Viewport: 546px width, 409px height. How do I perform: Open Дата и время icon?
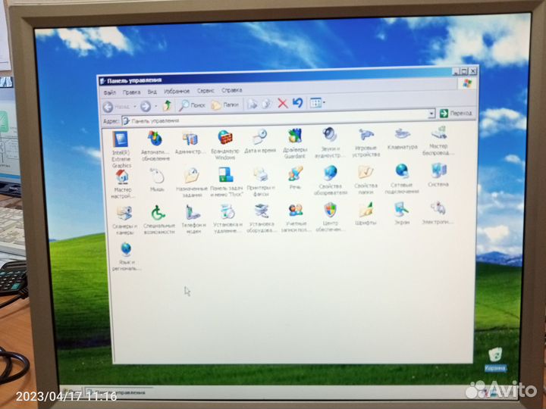point(260,141)
